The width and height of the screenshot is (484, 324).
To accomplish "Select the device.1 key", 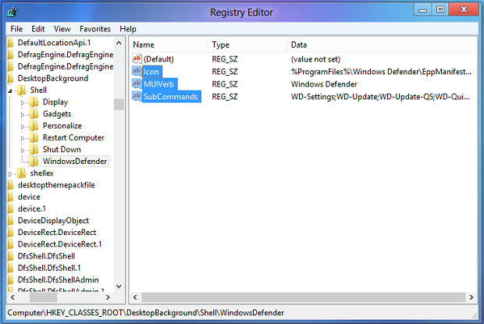I will tap(32, 209).
